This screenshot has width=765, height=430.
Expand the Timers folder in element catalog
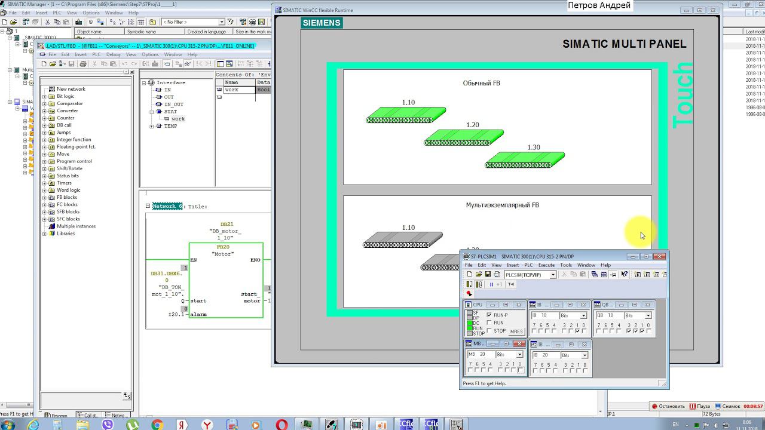coord(44,183)
